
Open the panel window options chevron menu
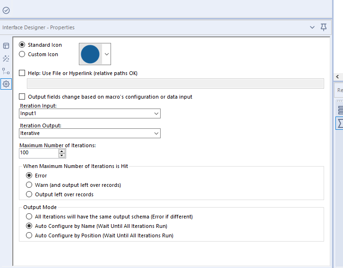pos(312,27)
